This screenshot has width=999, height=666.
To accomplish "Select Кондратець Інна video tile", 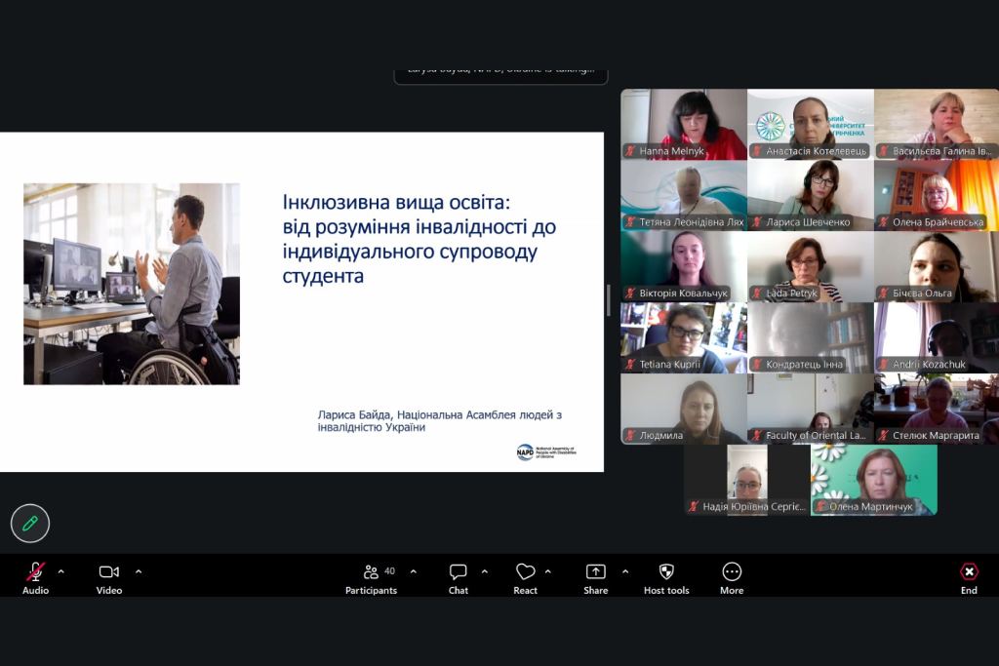I will (x=811, y=338).
